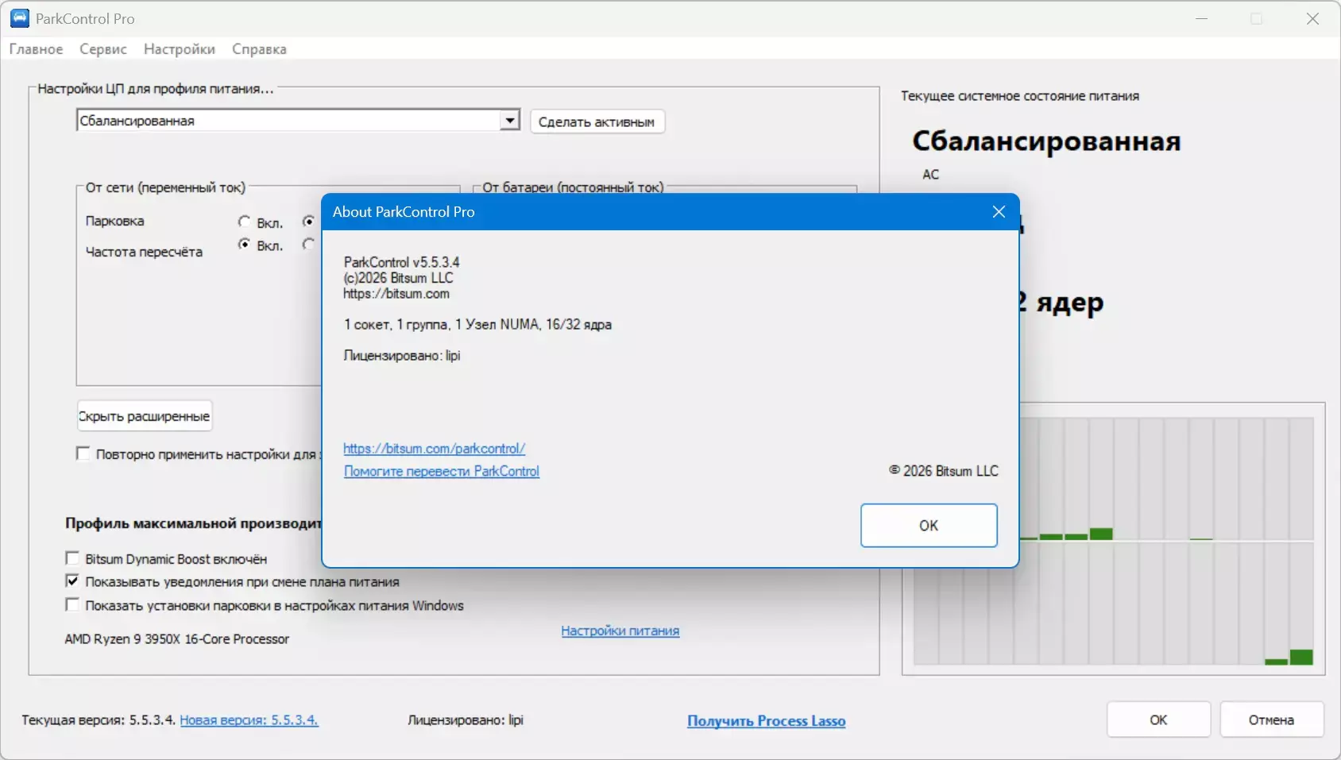
Task: Click the Новая версия: 5.5.3.4 link
Action: [x=249, y=719]
